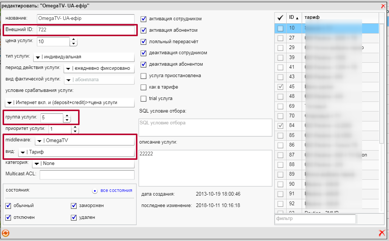Click the Внешний ID input field

point(85,30)
